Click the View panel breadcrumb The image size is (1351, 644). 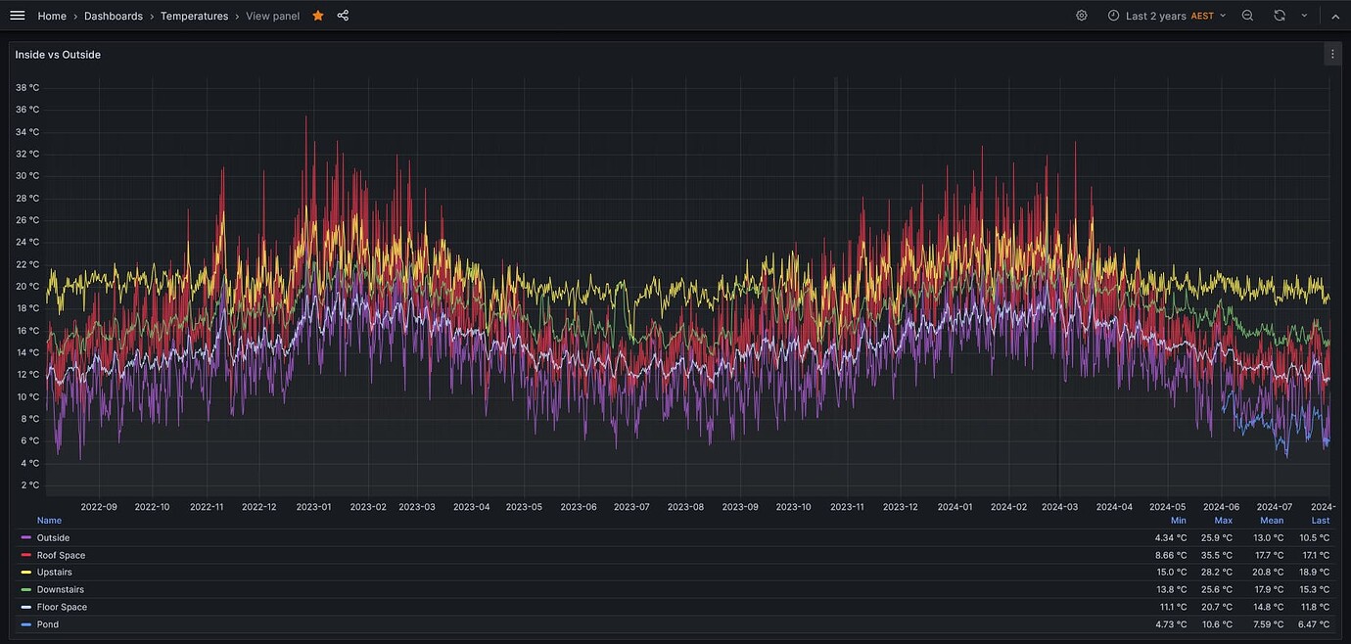point(272,16)
